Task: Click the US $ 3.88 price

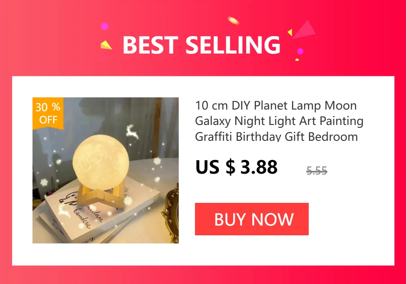Action: pyautogui.click(x=236, y=167)
